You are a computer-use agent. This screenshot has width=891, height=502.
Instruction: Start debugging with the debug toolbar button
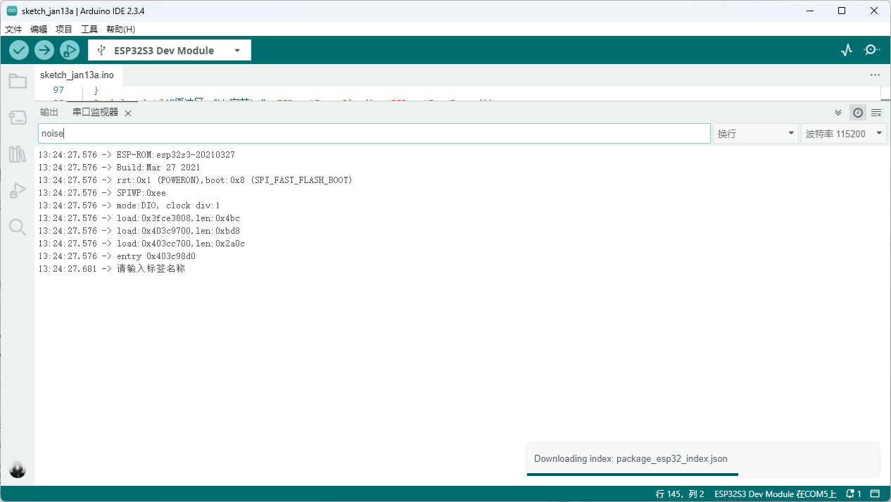click(x=69, y=50)
